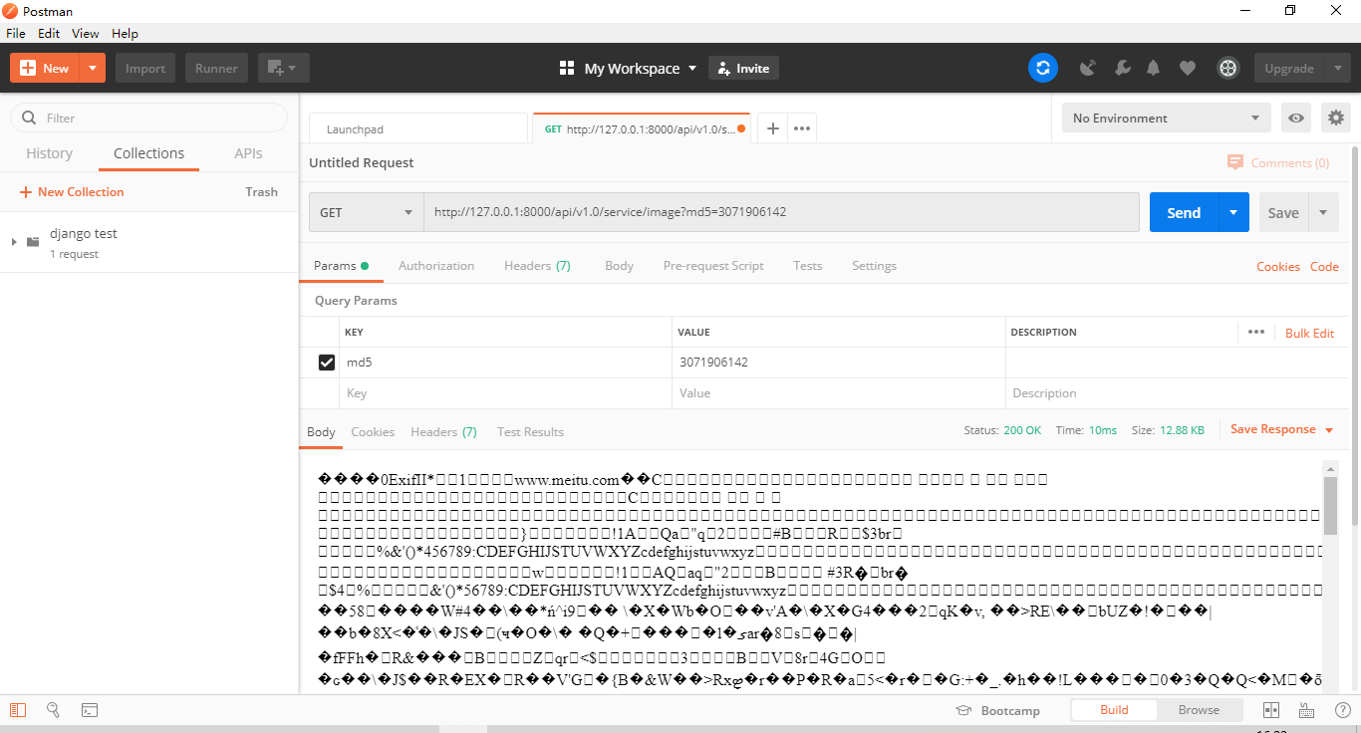
Task: Open a new request tab with plus
Action: click(x=772, y=128)
